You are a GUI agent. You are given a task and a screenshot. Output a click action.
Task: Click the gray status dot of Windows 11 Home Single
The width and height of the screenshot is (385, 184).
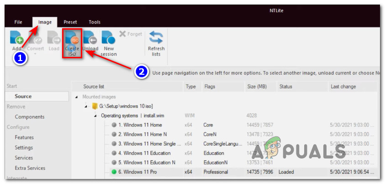[x=114, y=144]
